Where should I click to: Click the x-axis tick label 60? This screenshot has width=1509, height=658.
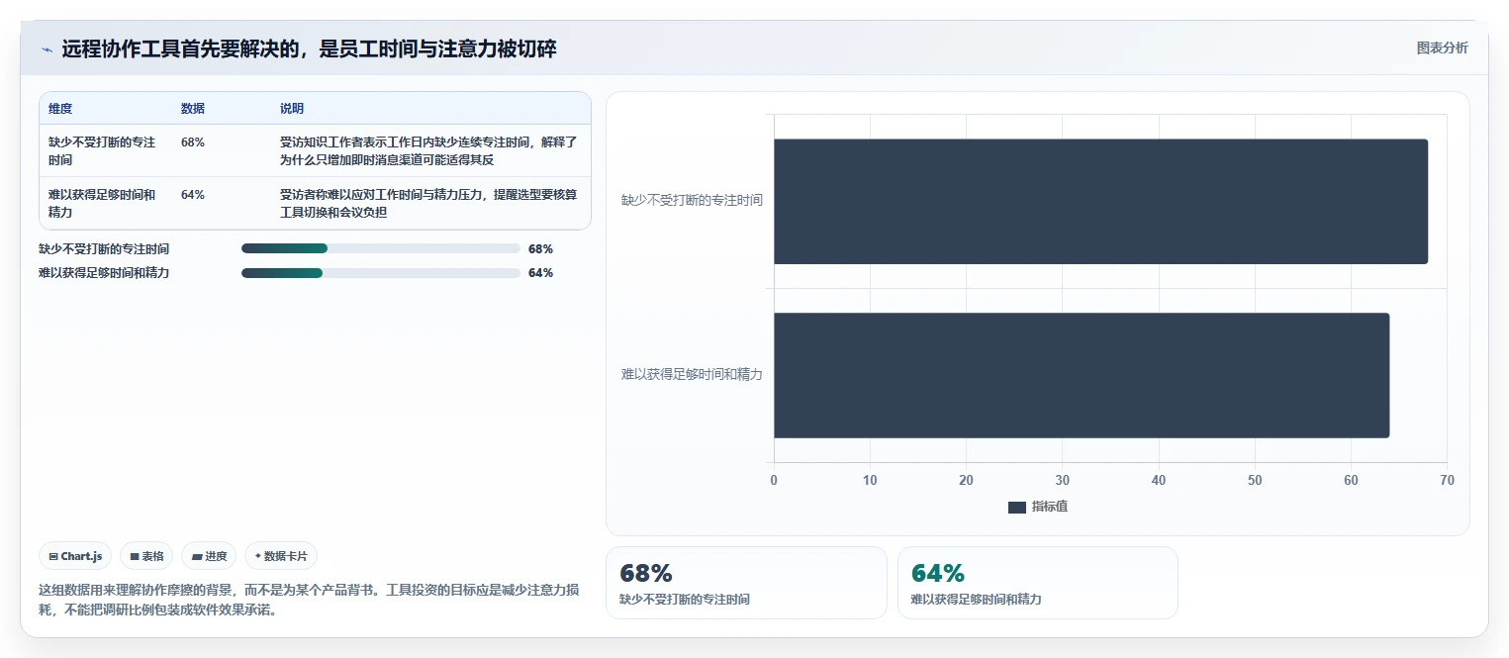(x=1351, y=480)
